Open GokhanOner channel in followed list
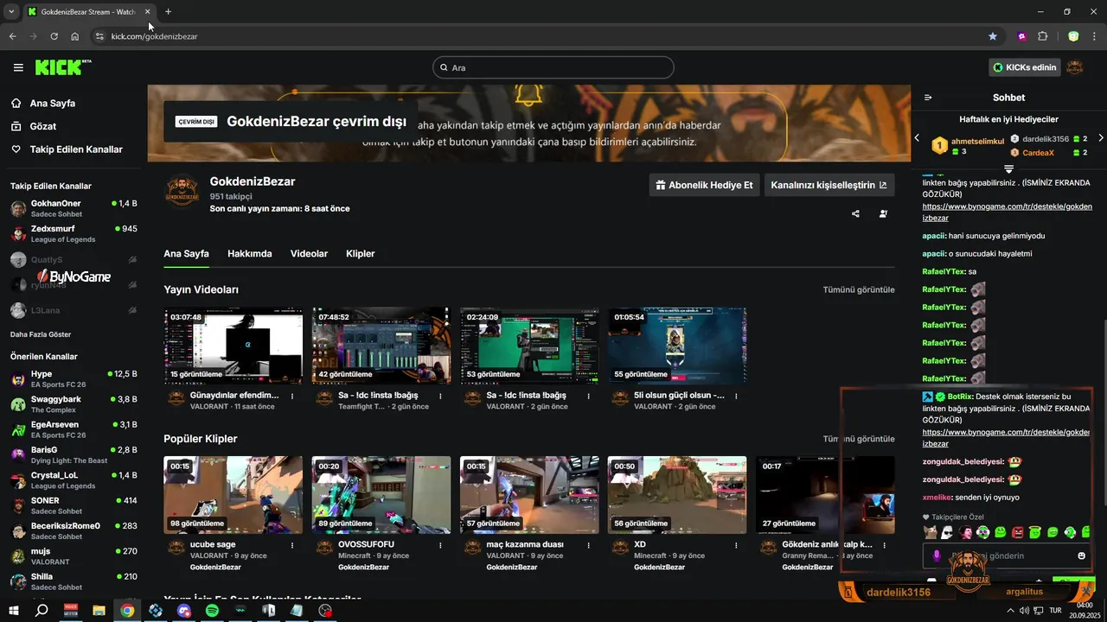Image resolution: width=1107 pixels, height=622 pixels. (x=74, y=208)
